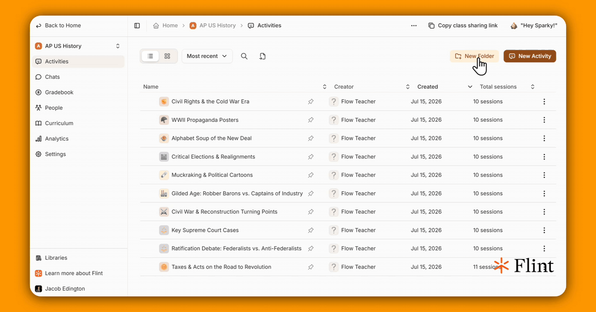Click Back to Home
Viewport: 596px width, 312px height.
pyautogui.click(x=58, y=26)
